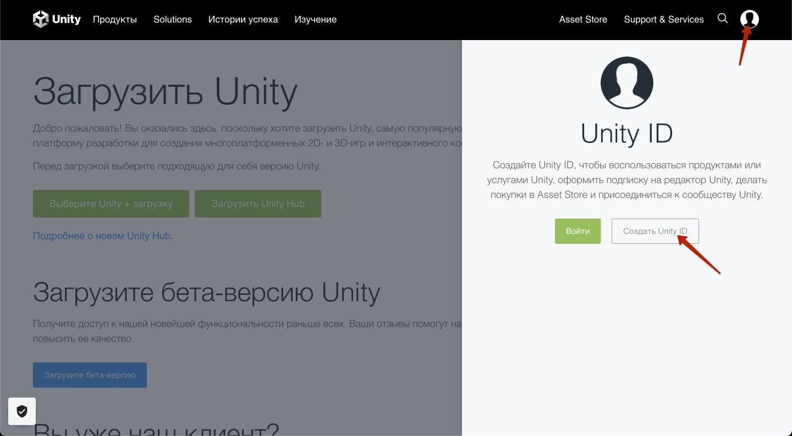Open Support & Services menu

coord(664,20)
